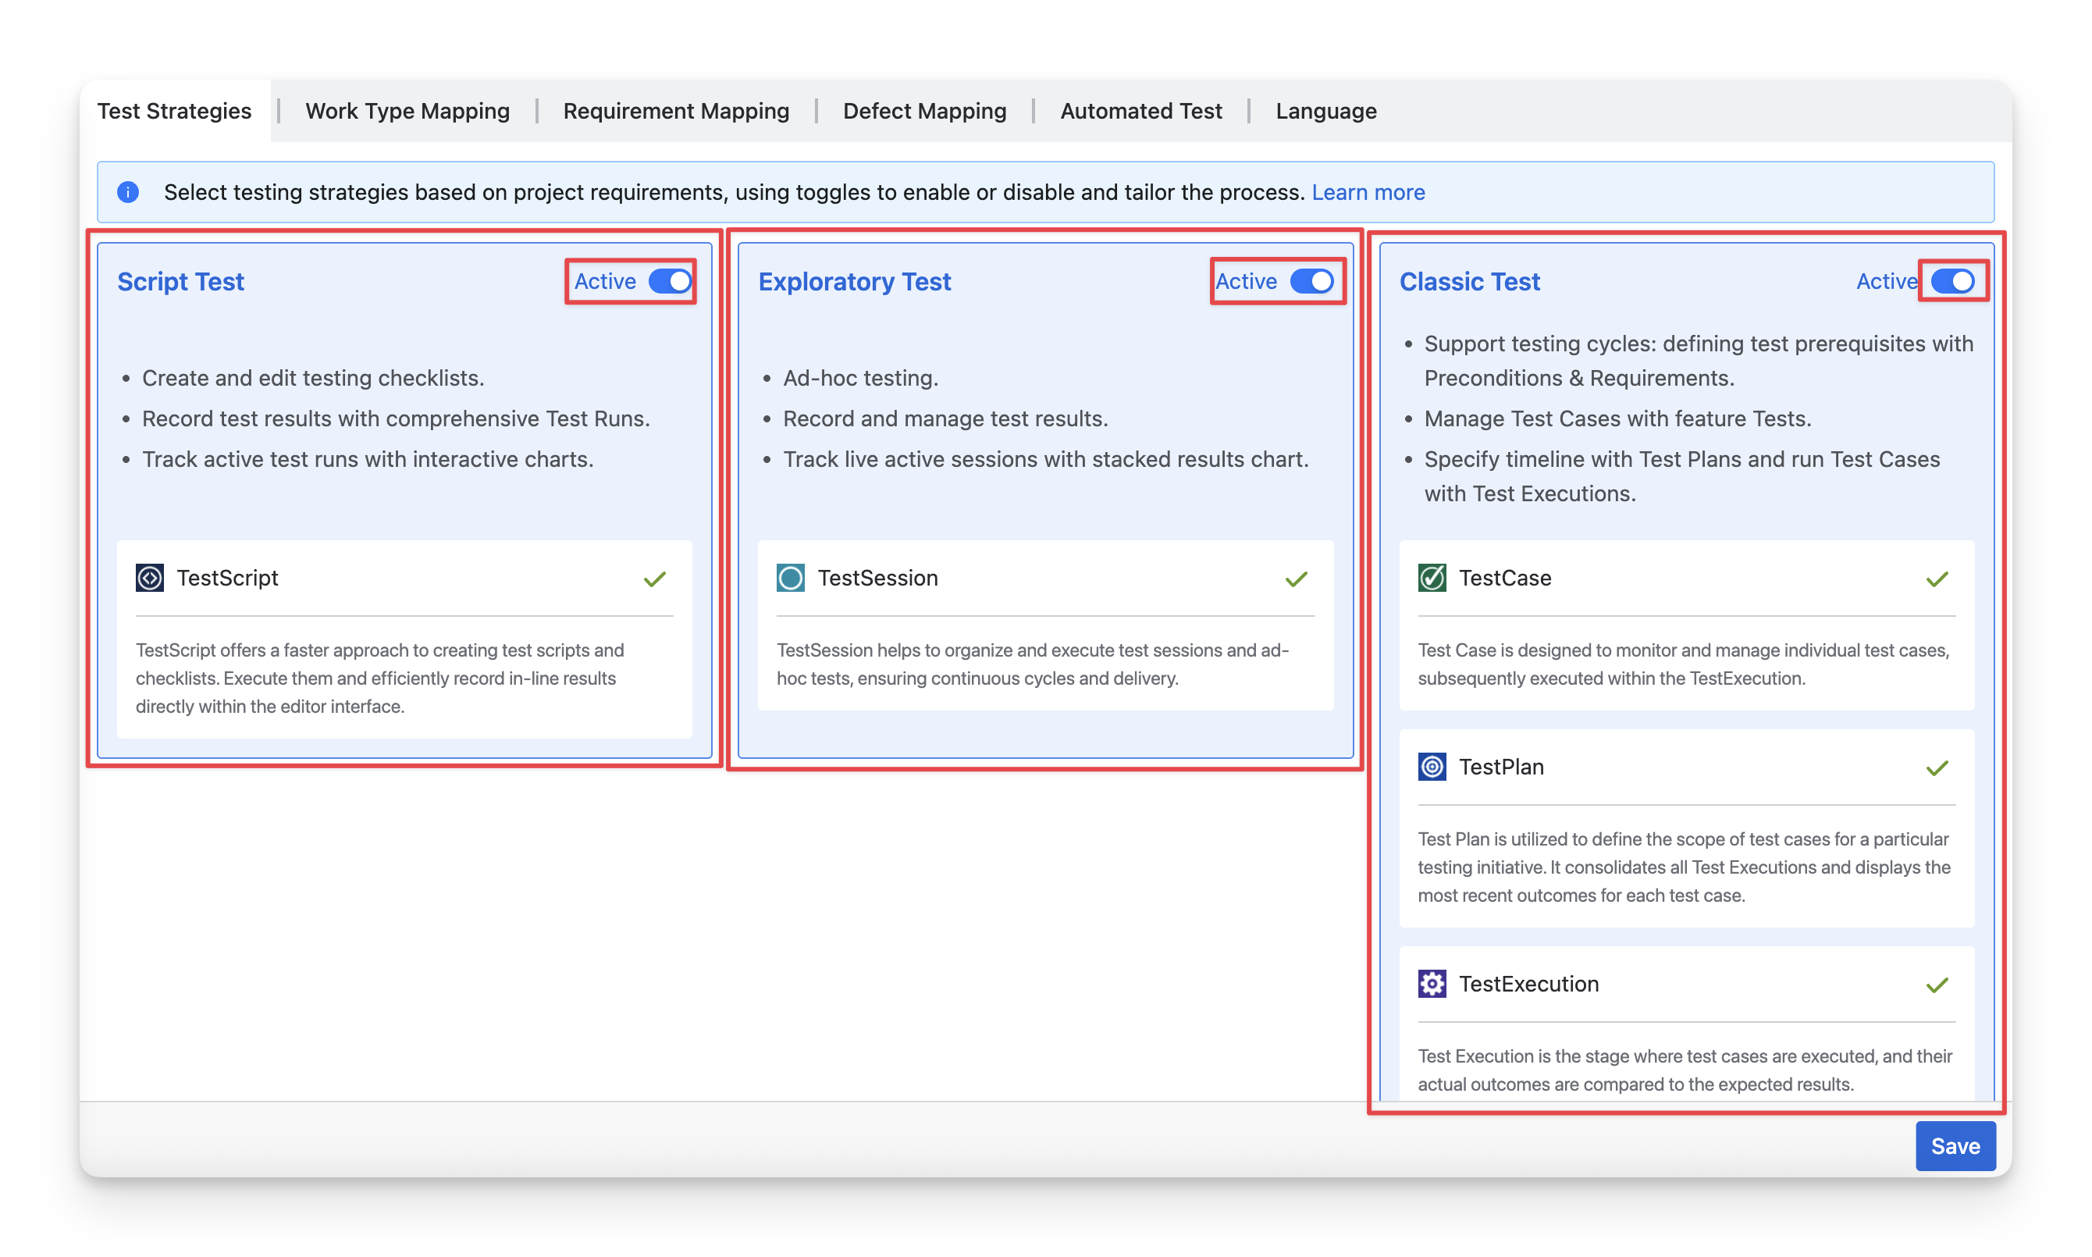This screenshot has height=1257, width=2092.
Task: Click green checkmark beside TestScript
Action: (654, 579)
